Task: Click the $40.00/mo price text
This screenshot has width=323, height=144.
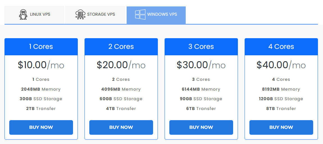Action: pyautogui.click(x=281, y=65)
